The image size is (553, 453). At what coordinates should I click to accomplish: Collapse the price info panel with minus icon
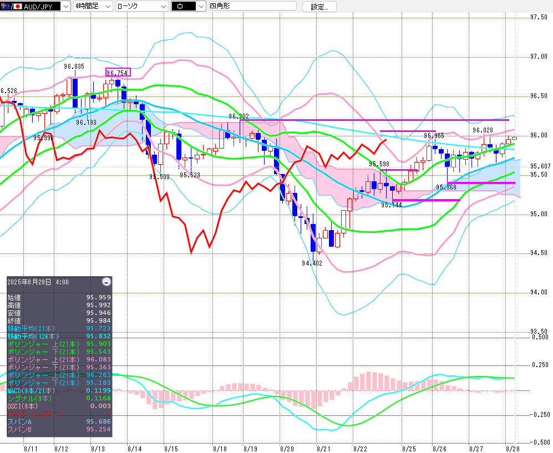point(106,282)
